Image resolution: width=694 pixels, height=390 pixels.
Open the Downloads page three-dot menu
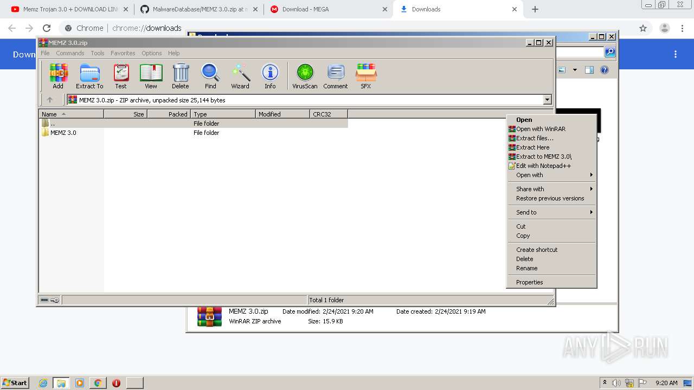(676, 54)
